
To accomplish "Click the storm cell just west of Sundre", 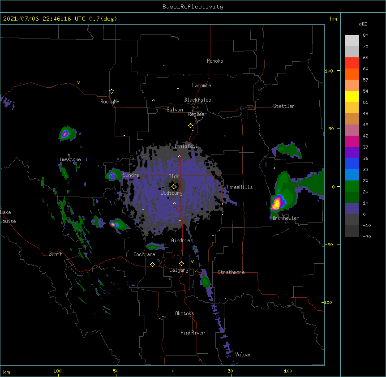I will [x=112, y=176].
